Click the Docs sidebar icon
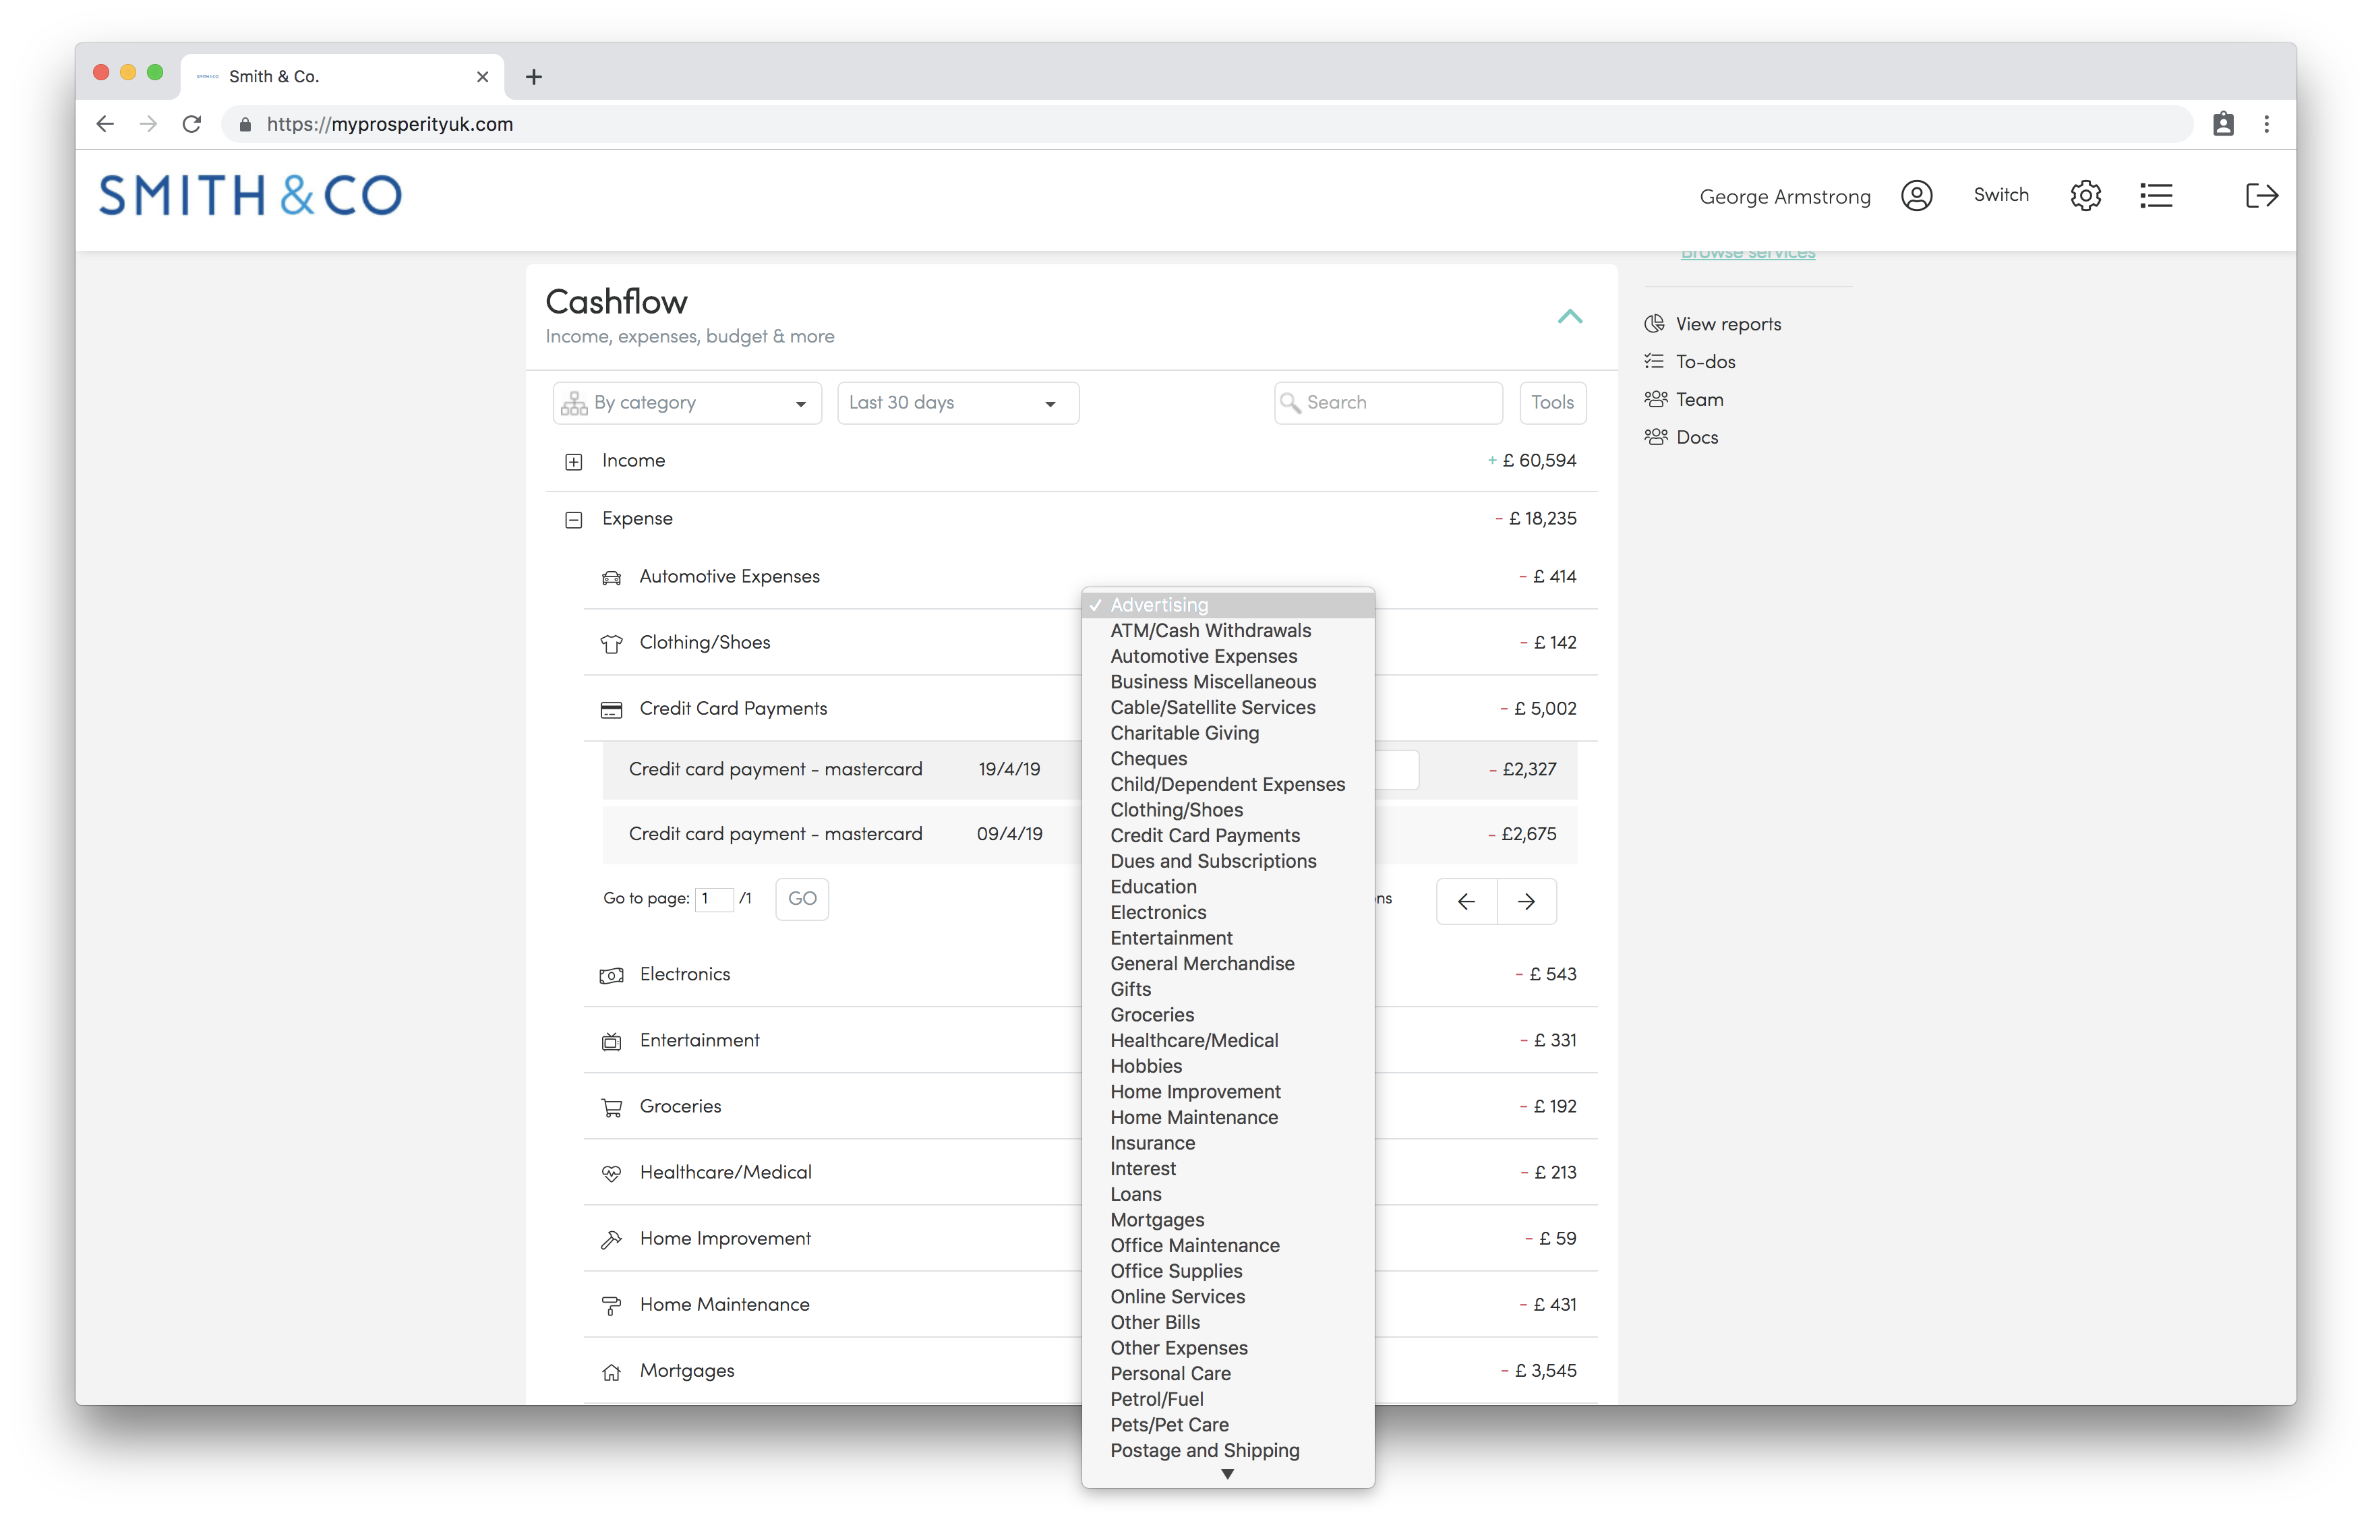This screenshot has width=2372, height=1513. 1656,436
